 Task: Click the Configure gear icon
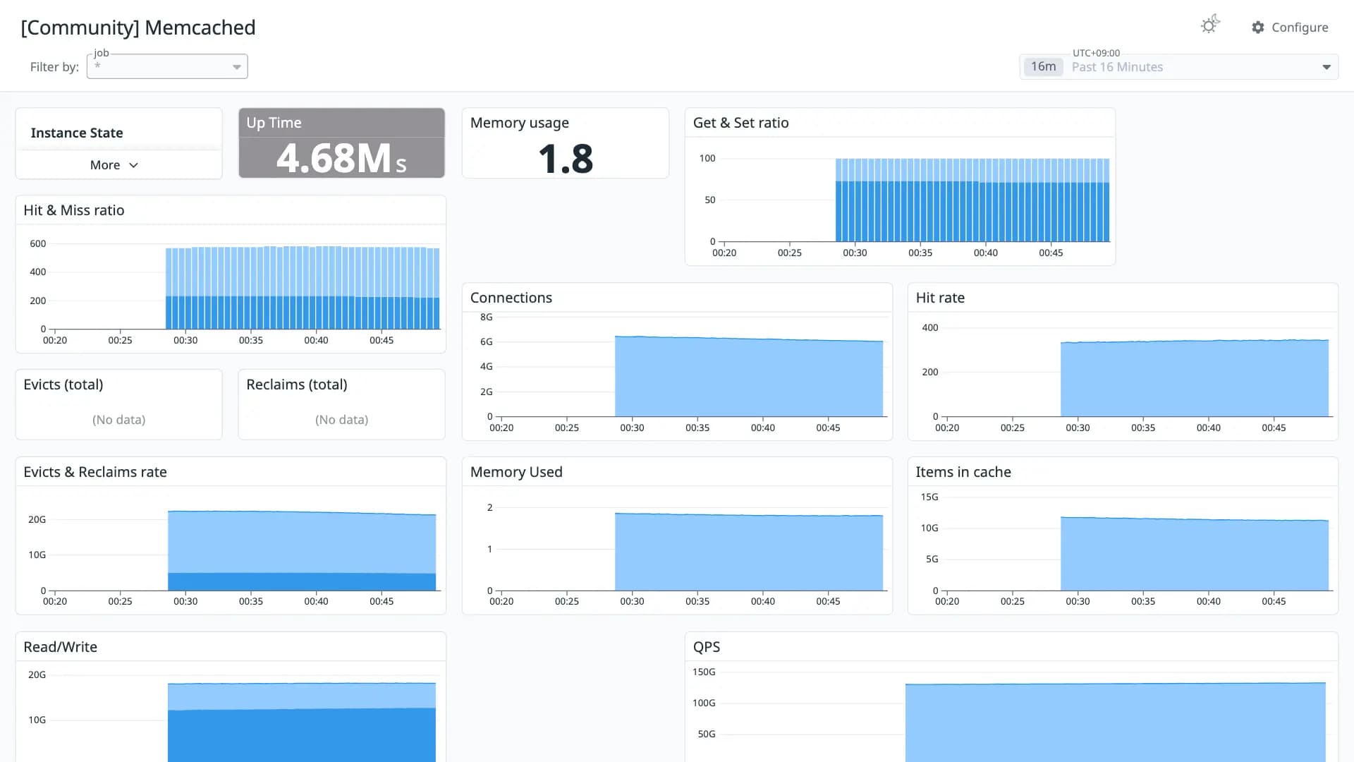click(x=1258, y=28)
